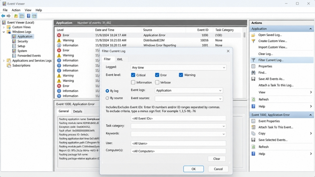Click the Copy icon in Actions pane
The height and width of the screenshot is (177, 315).
point(253,134)
